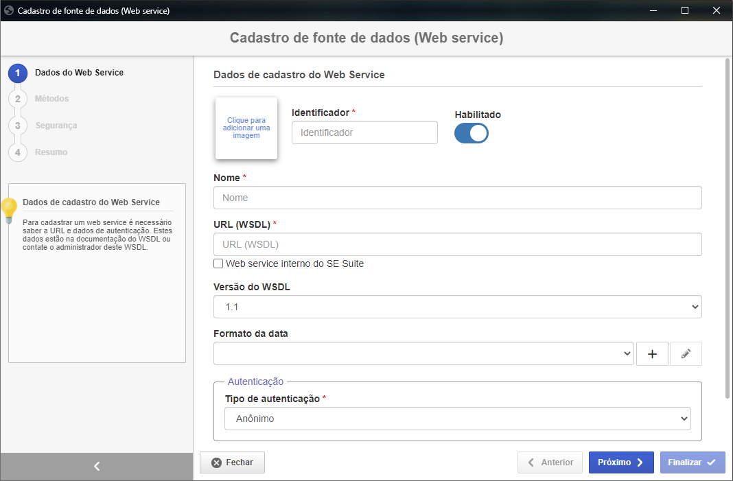This screenshot has height=481, width=733.
Task: Go to step 2 Métodos
Action: [39, 99]
